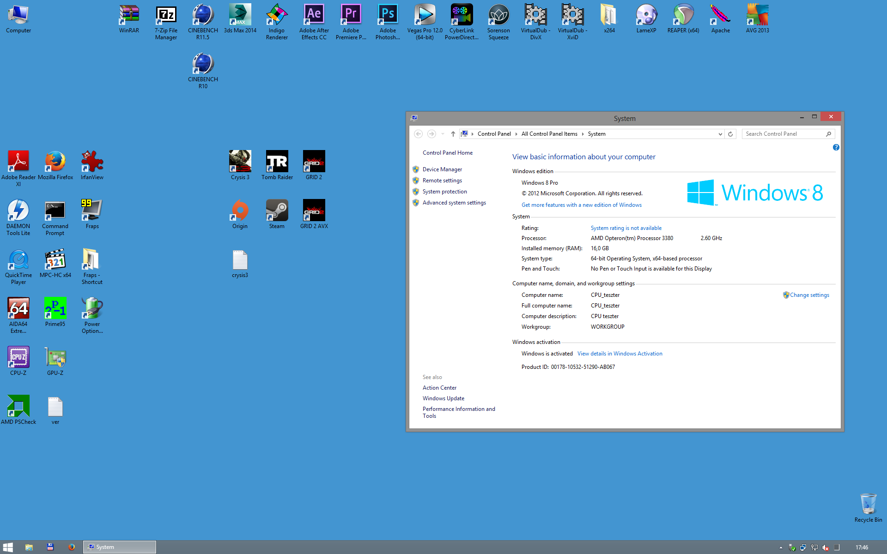Screen dimensions: 887x554
Task: Select VirtualDub - XviD shortcut
Action: (x=572, y=22)
